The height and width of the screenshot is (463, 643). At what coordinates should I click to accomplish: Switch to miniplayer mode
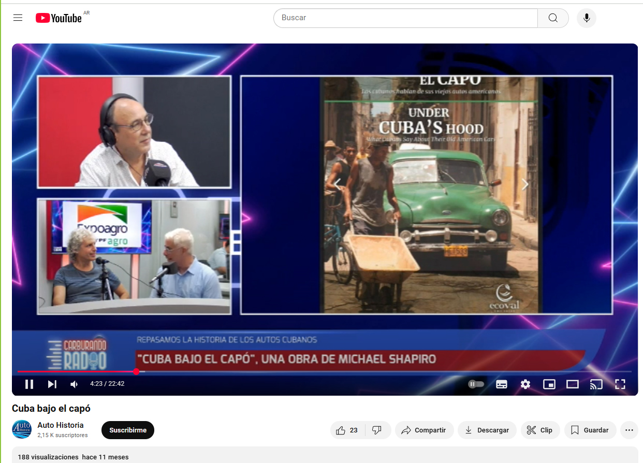(x=549, y=384)
